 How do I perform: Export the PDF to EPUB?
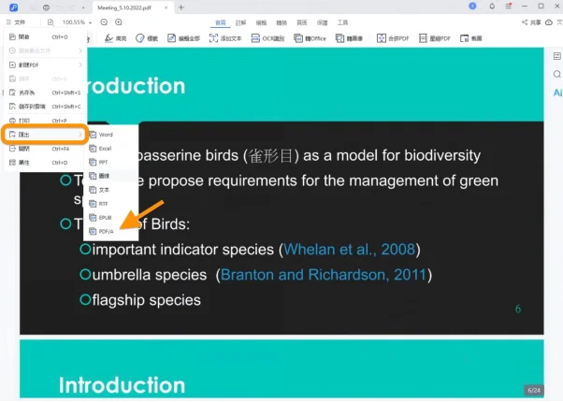[110, 218]
